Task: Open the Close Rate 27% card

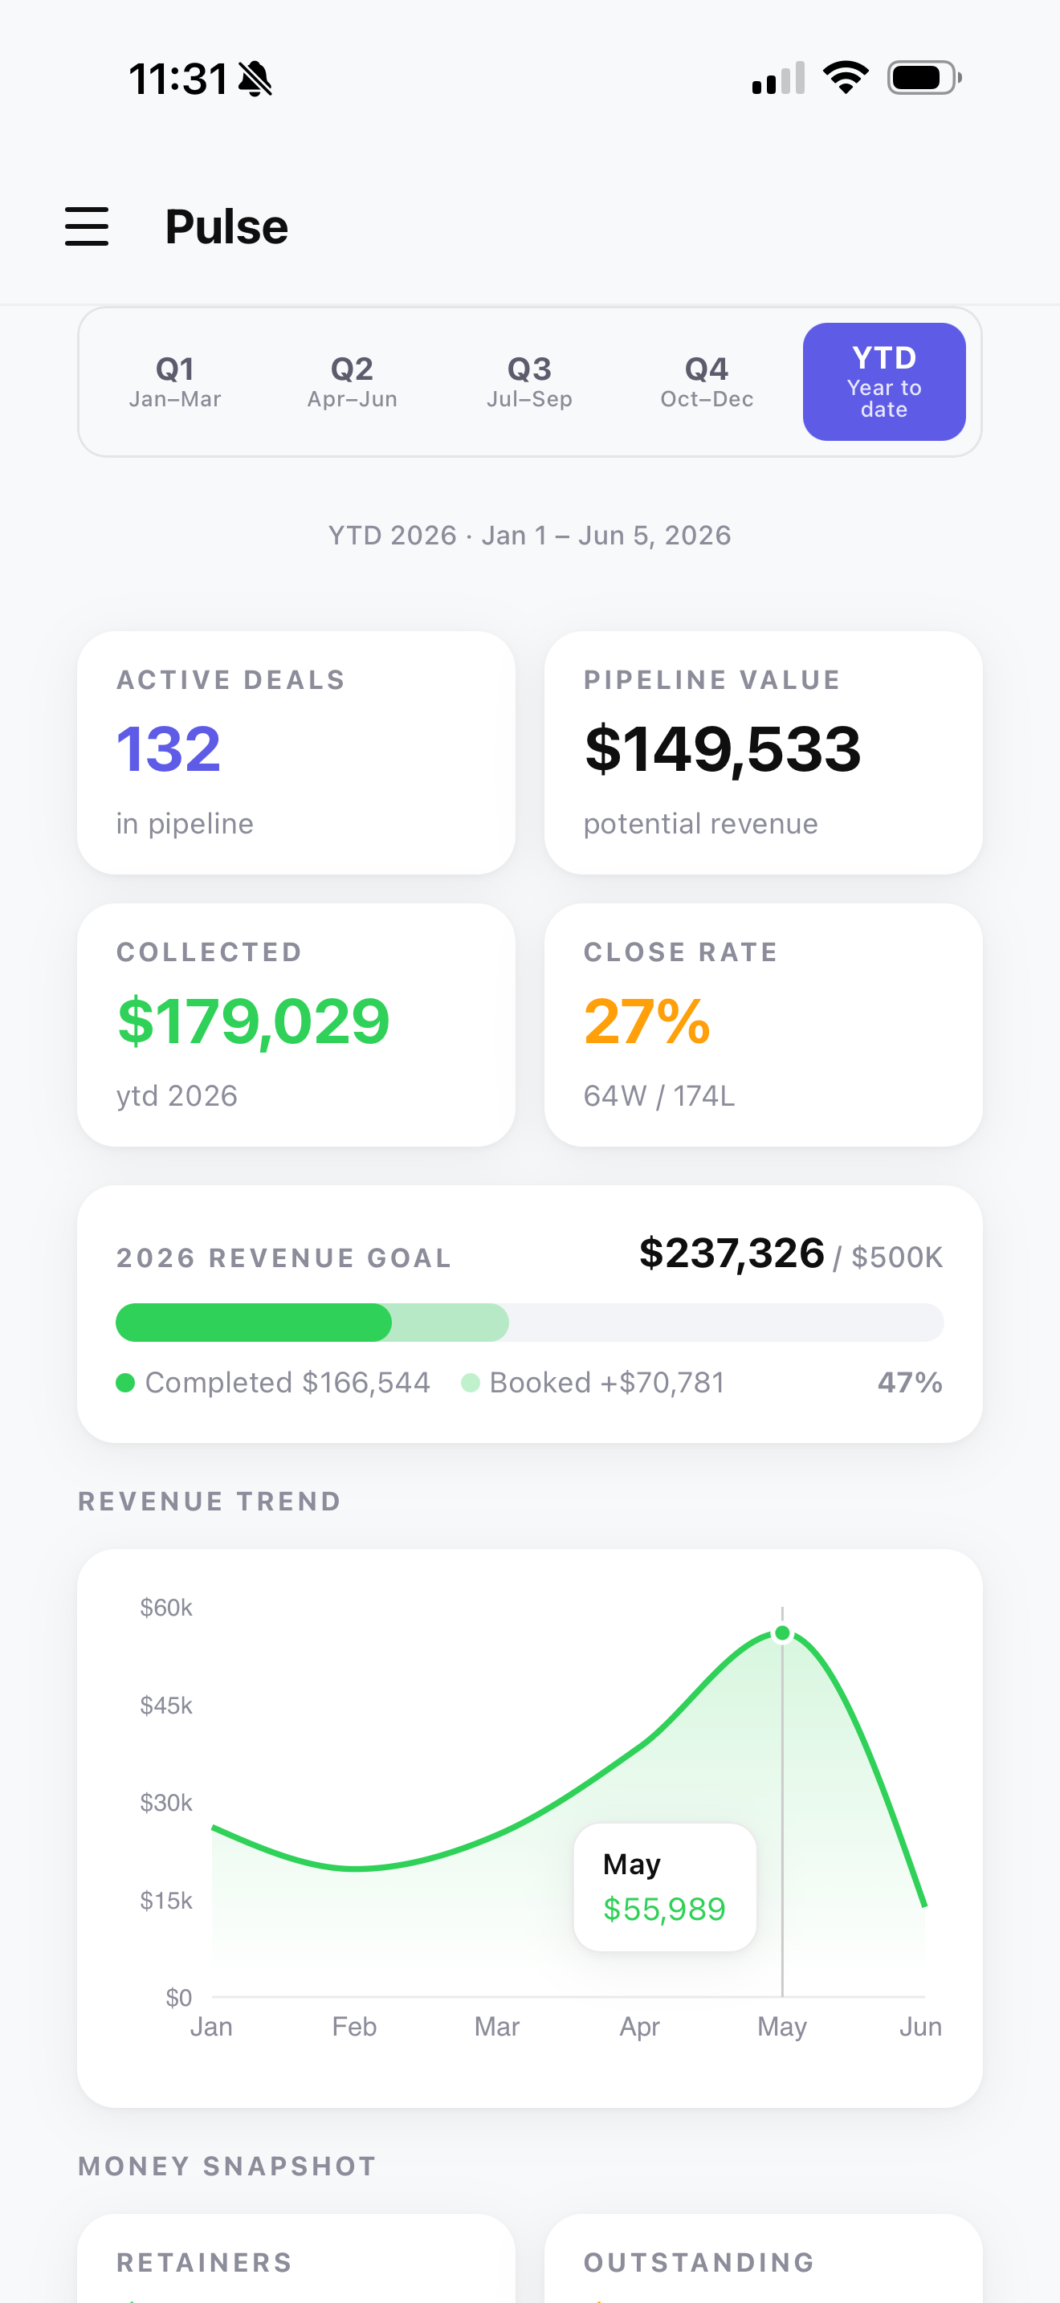Action: 763,1025
